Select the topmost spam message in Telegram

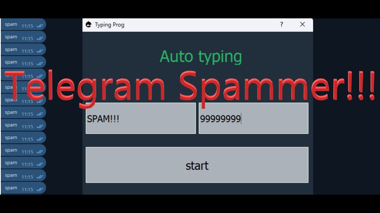[x=23, y=25]
